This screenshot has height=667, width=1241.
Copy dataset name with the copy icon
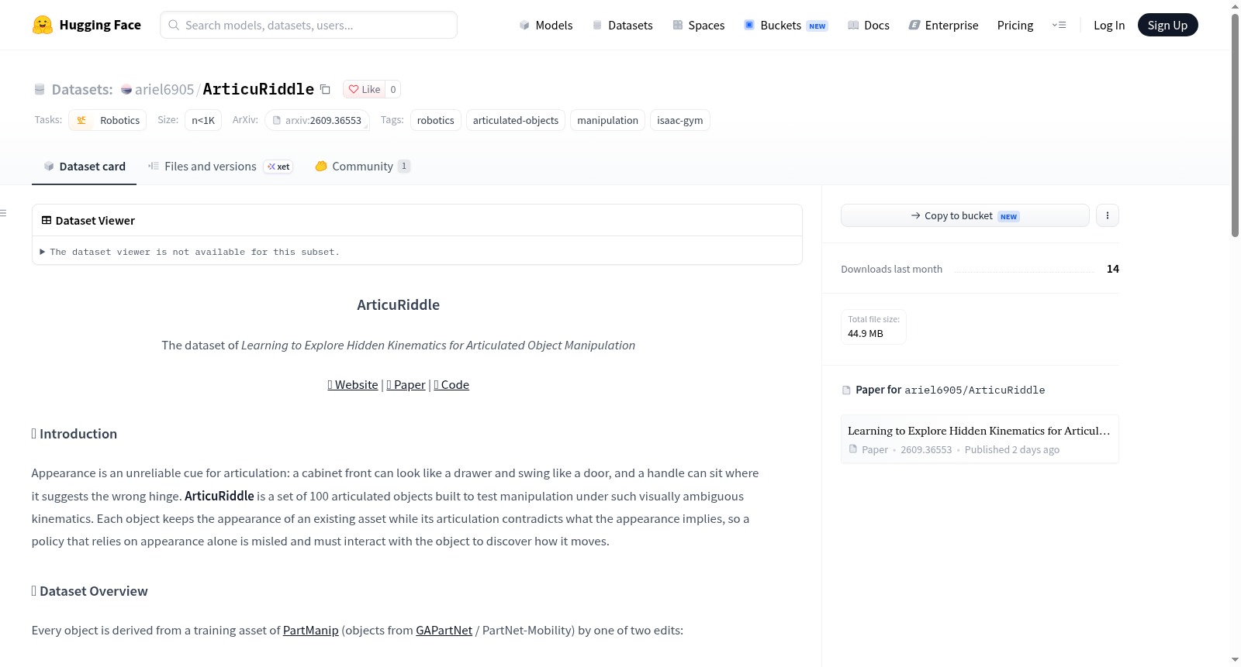coord(326,89)
